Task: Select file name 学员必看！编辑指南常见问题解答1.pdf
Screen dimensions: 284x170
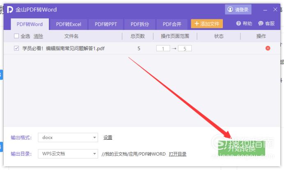Action: coord(63,48)
